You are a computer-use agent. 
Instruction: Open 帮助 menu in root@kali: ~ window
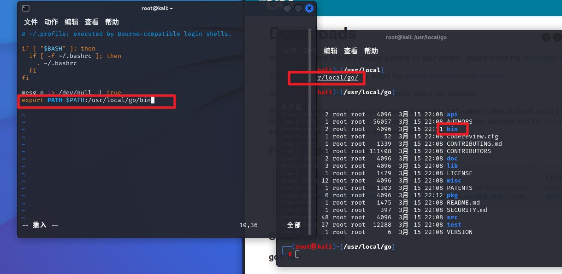tap(112, 22)
